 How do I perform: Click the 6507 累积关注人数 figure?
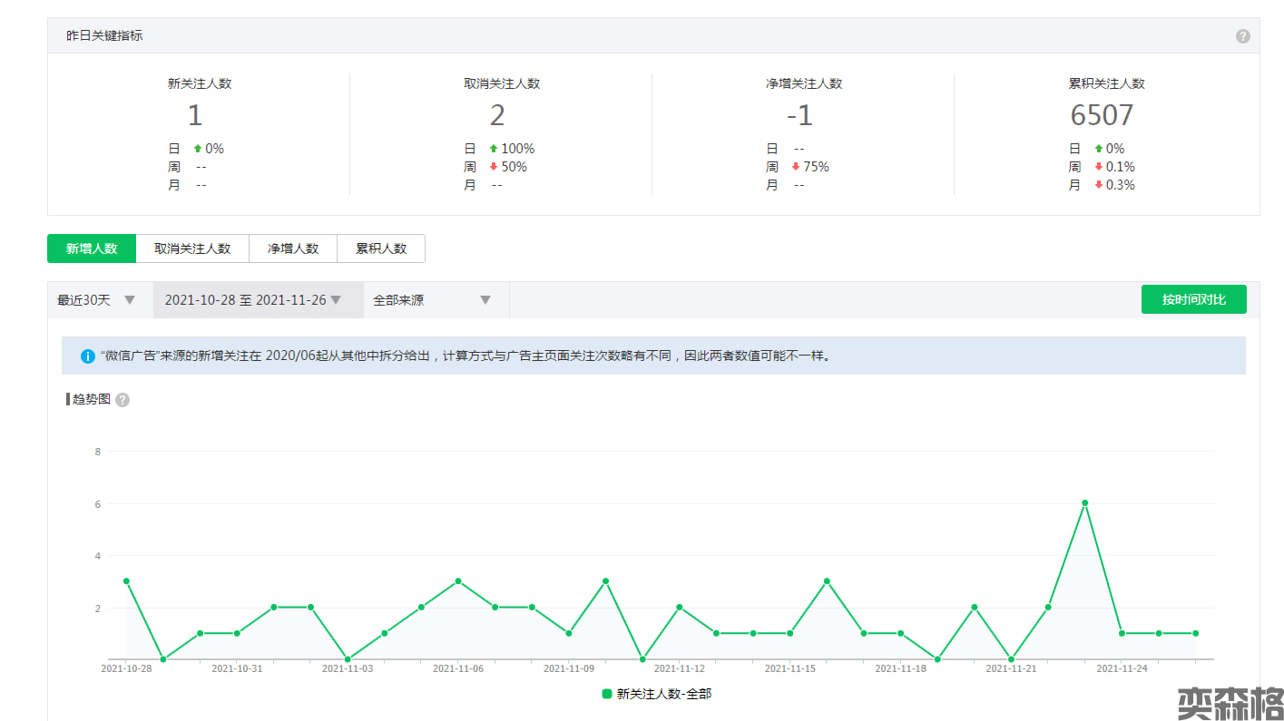pos(1102,115)
